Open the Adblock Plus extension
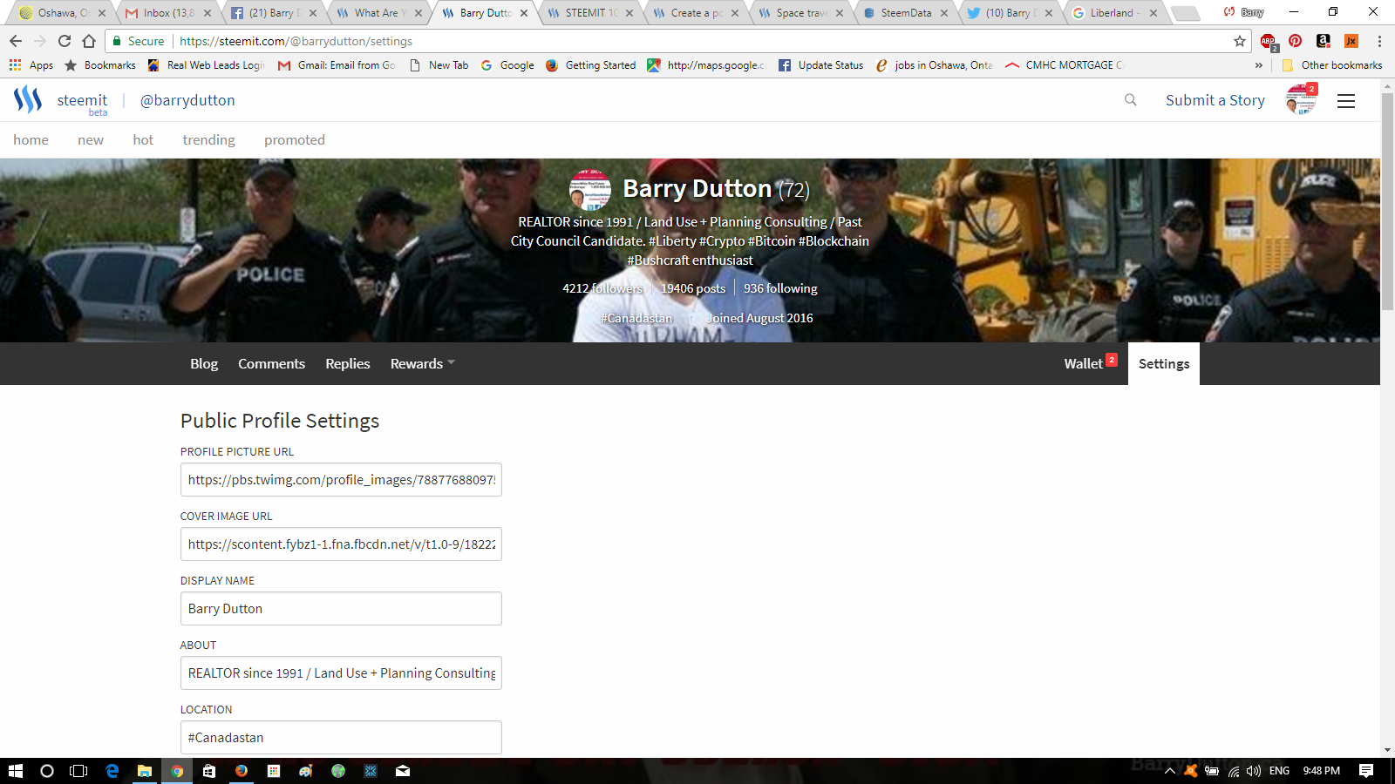Image resolution: width=1395 pixels, height=784 pixels. click(x=1269, y=41)
